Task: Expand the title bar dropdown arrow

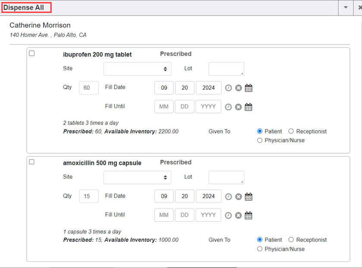Action: (346, 8)
